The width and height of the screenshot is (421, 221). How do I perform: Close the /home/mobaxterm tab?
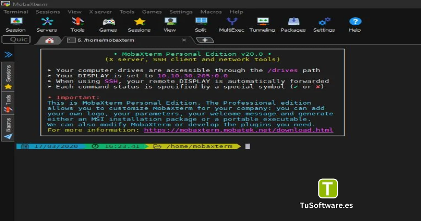pyautogui.click(x=184, y=40)
